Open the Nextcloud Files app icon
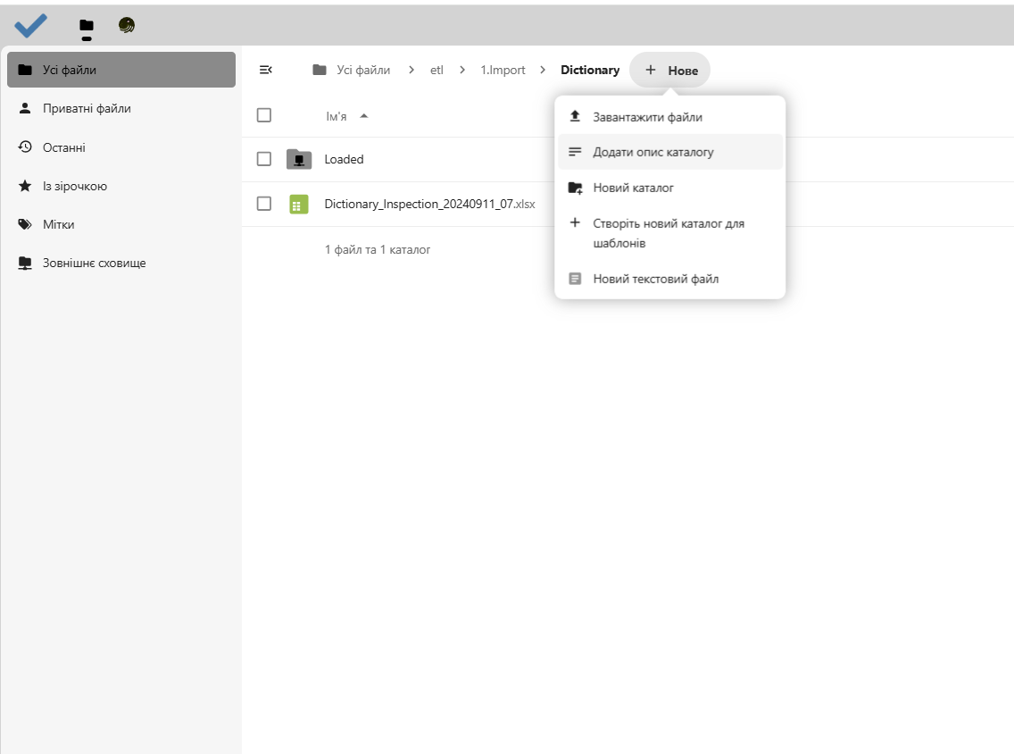Viewport: 1014px width, 754px height. pos(86,26)
